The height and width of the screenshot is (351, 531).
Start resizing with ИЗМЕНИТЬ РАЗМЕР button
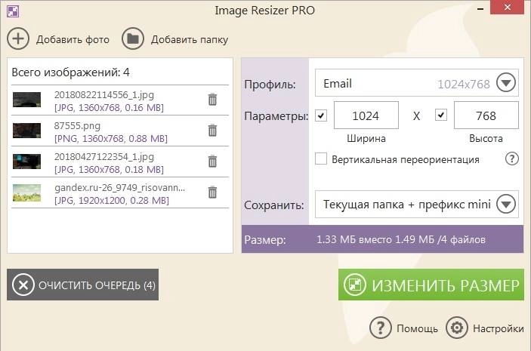(x=431, y=285)
